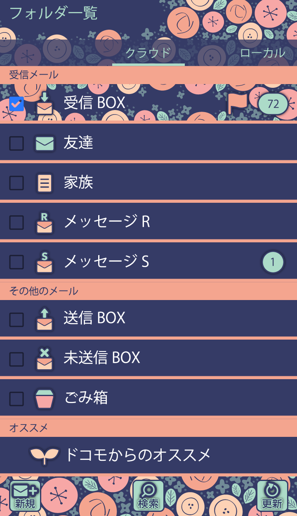Open ドコモからのオススメ item
297x516 pixels.
[x=138, y=455]
